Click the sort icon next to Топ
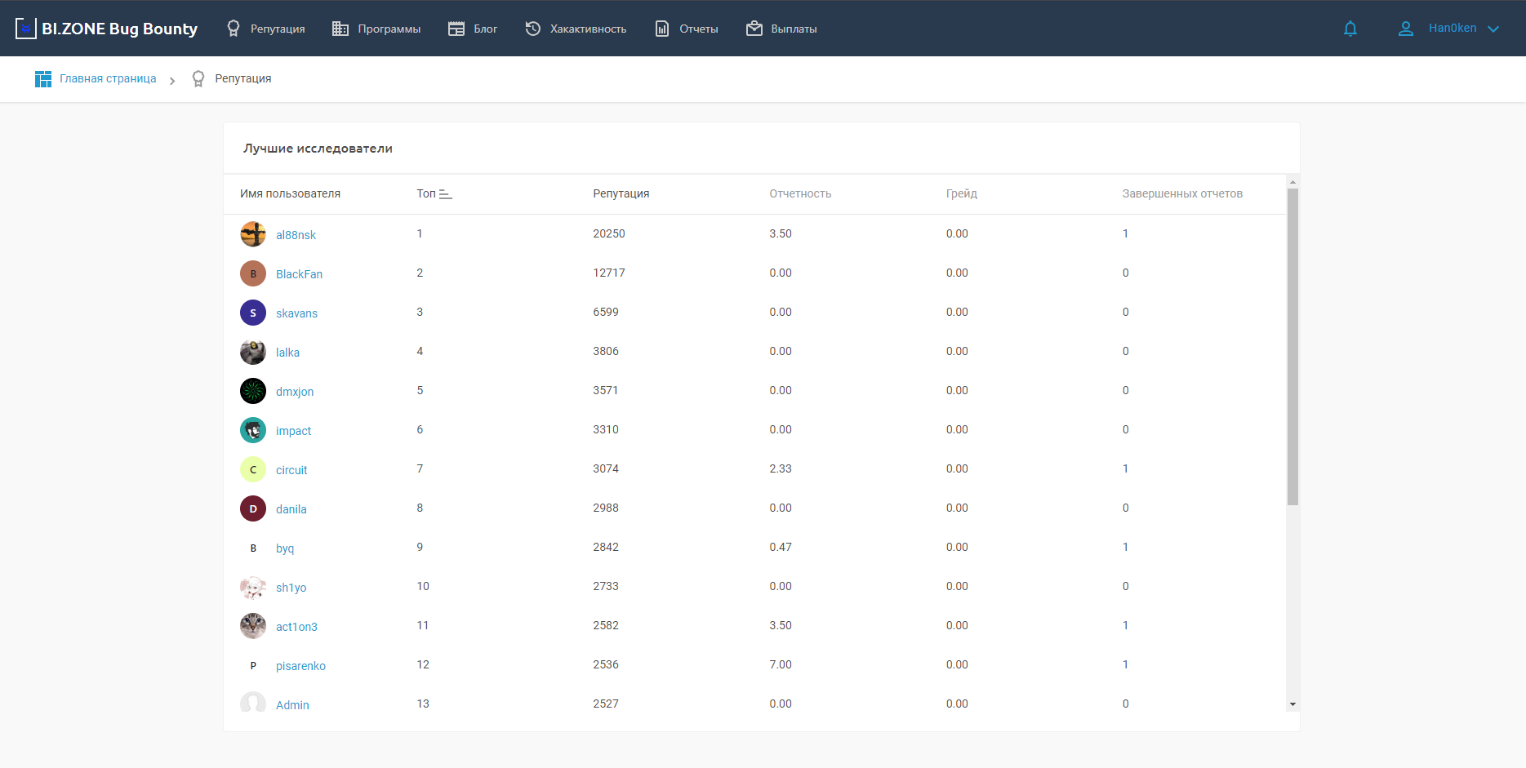This screenshot has width=1526, height=768. coord(446,194)
